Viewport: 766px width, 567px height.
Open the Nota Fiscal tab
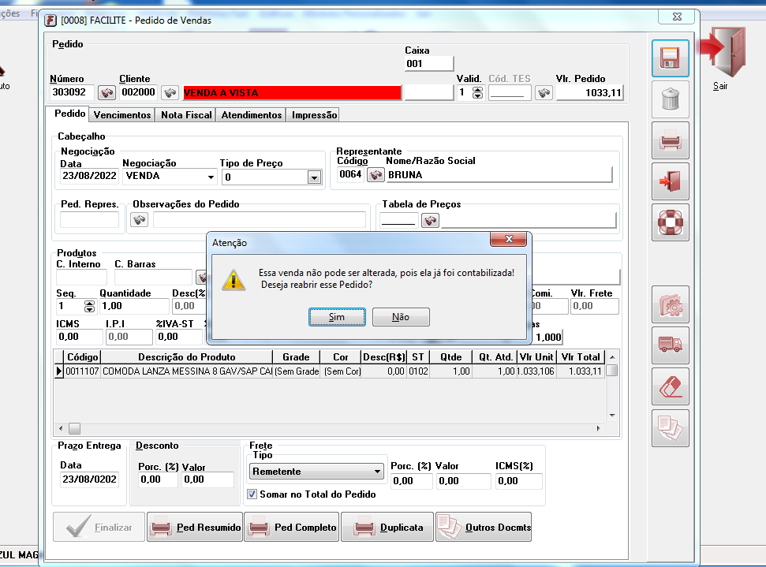pos(186,115)
